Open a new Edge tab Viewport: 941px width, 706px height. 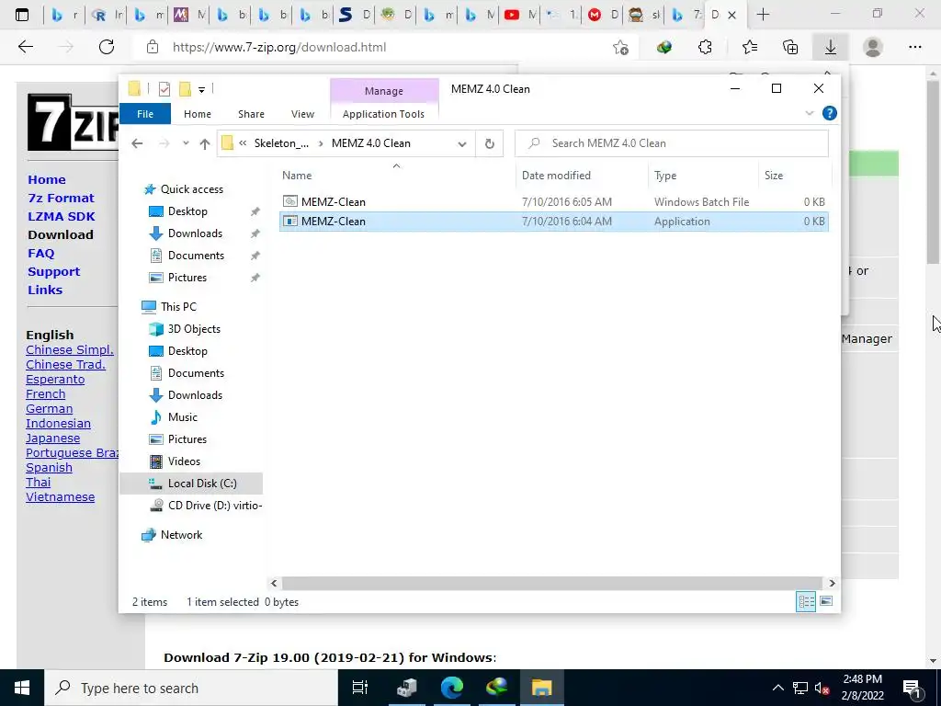763,15
